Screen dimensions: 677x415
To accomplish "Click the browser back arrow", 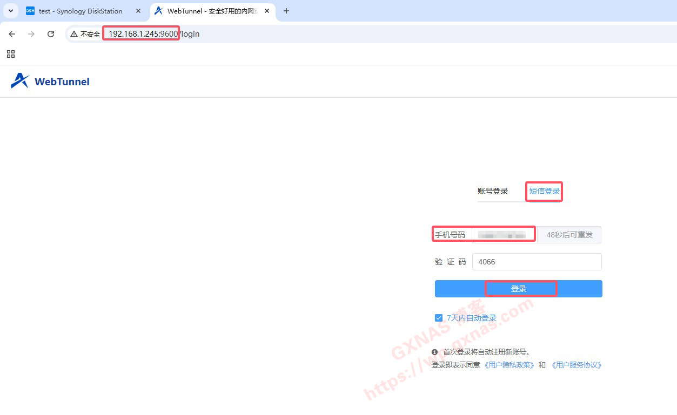I will pos(12,34).
